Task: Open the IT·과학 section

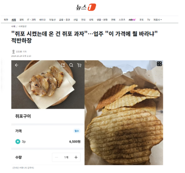Action: (31, 20)
